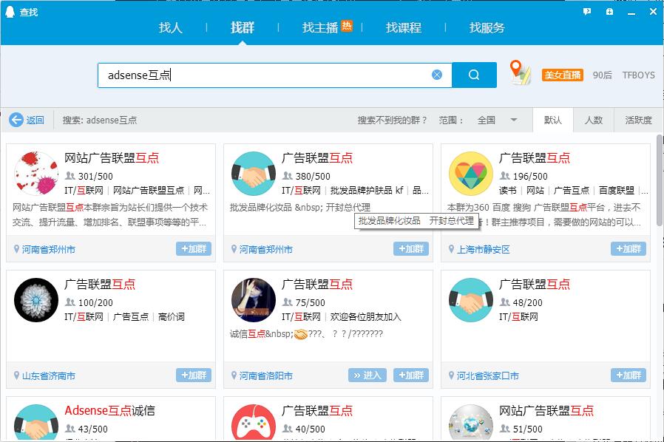This screenshot has height=442, width=664.
Task: Open the 全国 region dropdown
Action: [x=492, y=120]
